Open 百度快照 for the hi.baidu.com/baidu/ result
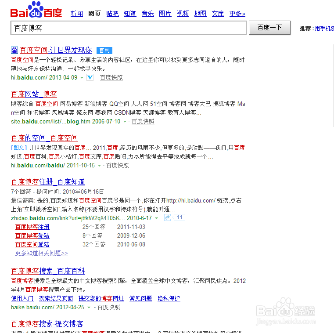The image size is (334, 333). (117, 166)
